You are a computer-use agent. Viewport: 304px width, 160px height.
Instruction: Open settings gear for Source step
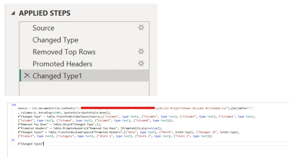pos(141,28)
